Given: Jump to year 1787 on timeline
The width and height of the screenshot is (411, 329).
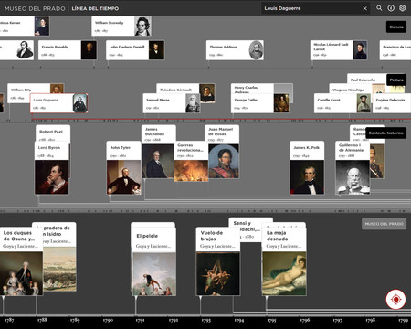Looking at the screenshot, I should tap(9, 320).
